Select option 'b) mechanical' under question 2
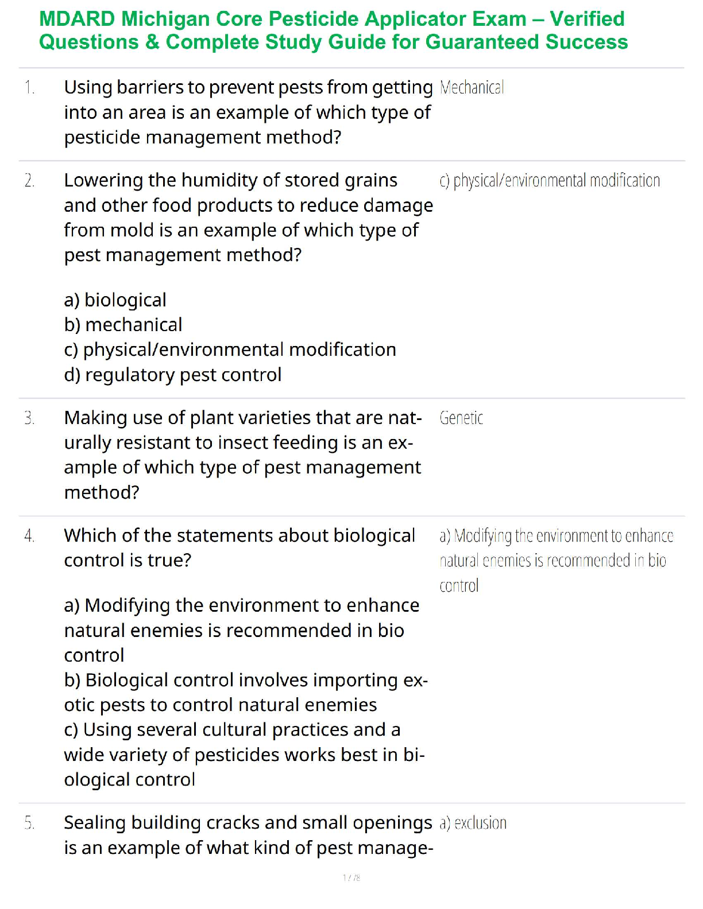This screenshot has height=909, width=703. 123,325
